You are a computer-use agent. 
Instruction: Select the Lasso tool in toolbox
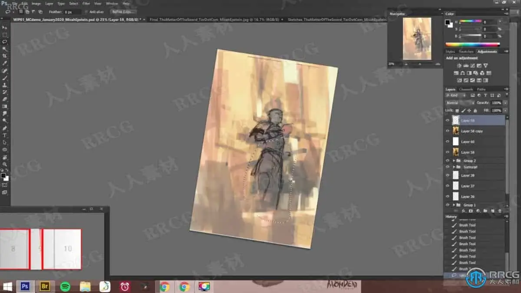click(5, 42)
